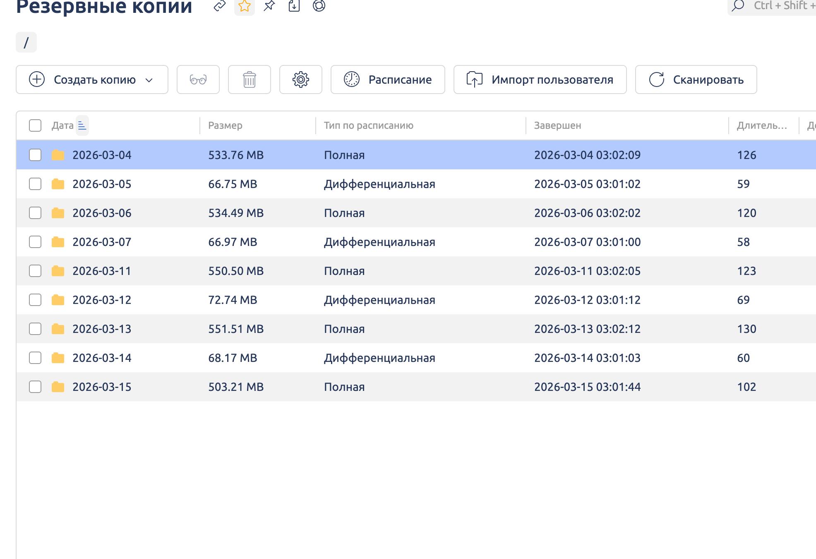Sort by the Размер column header
Image resolution: width=816 pixels, height=559 pixels.
click(x=225, y=125)
